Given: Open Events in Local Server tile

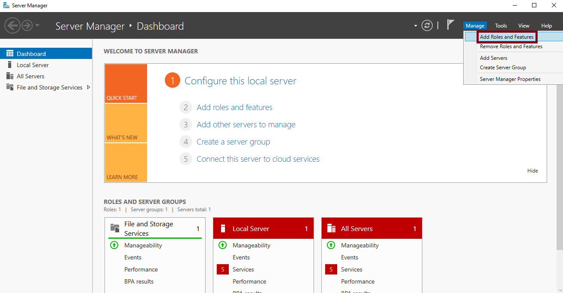Looking at the screenshot, I should pyautogui.click(x=241, y=257).
